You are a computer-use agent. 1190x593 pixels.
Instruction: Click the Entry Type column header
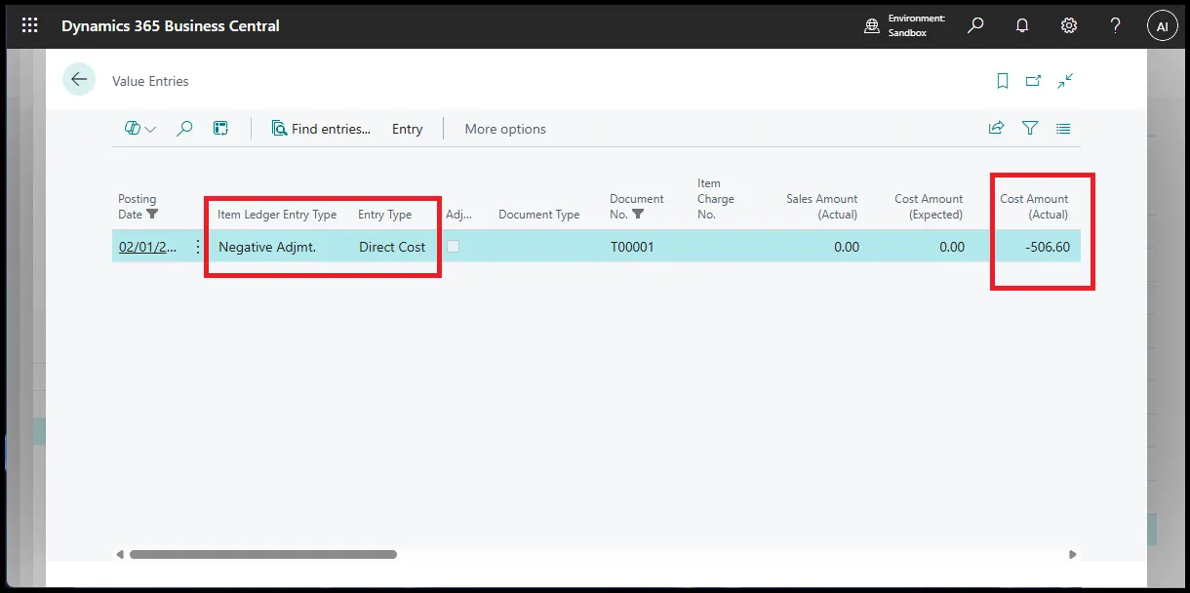point(385,215)
